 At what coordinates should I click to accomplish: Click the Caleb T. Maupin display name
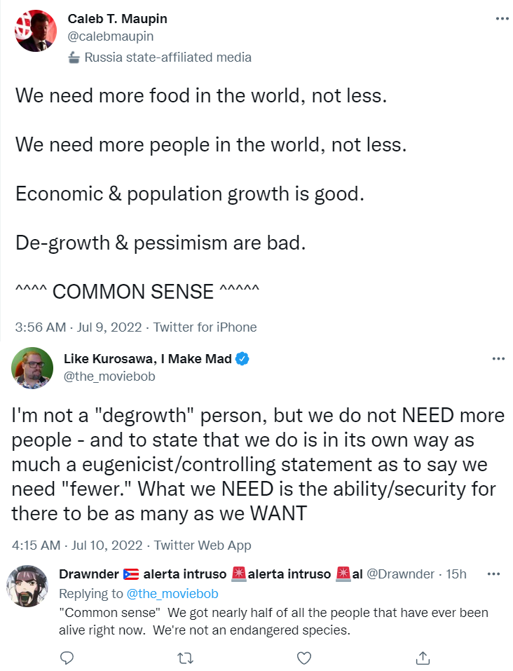pos(117,19)
